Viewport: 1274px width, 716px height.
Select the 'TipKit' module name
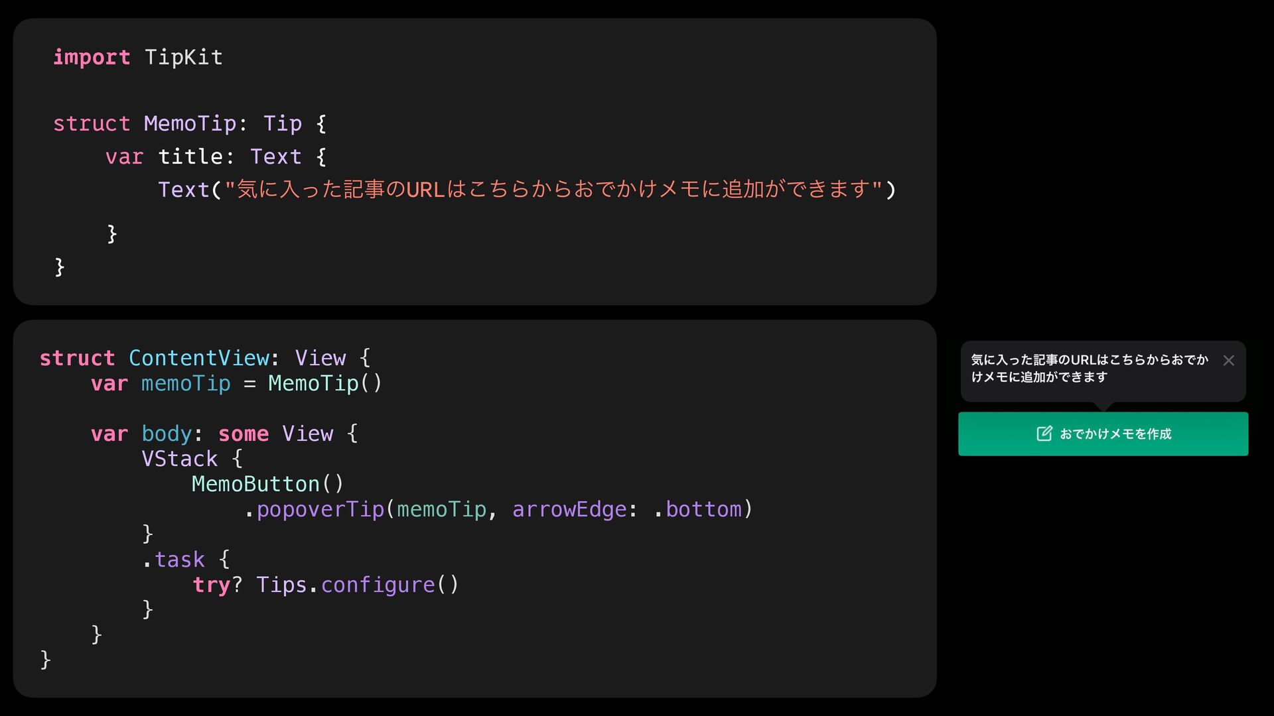point(183,58)
